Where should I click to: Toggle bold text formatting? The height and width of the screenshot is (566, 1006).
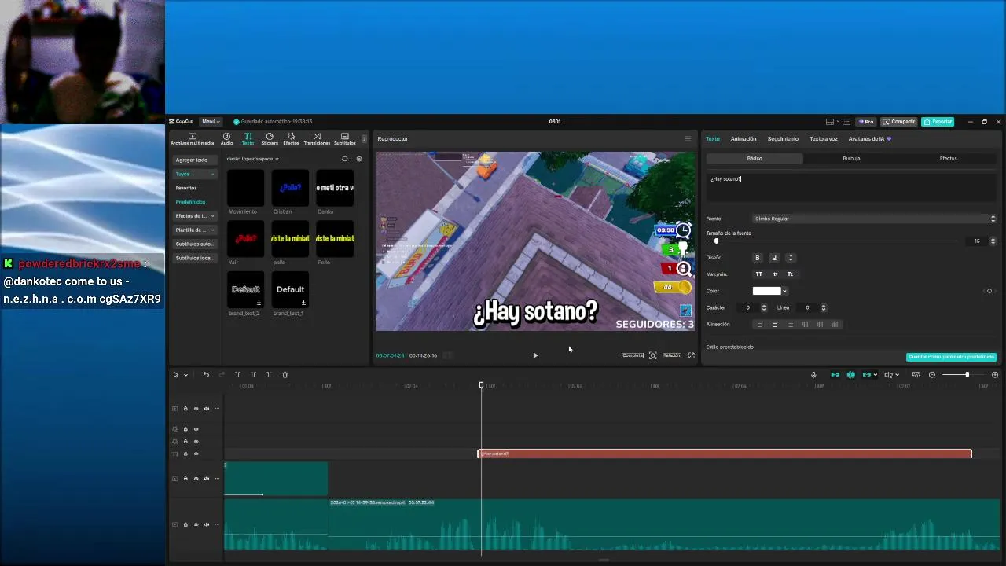(758, 258)
